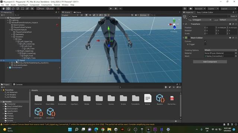The image size is (238, 133).
Task: Select the Readme asset icon
Action: click(160, 98)
